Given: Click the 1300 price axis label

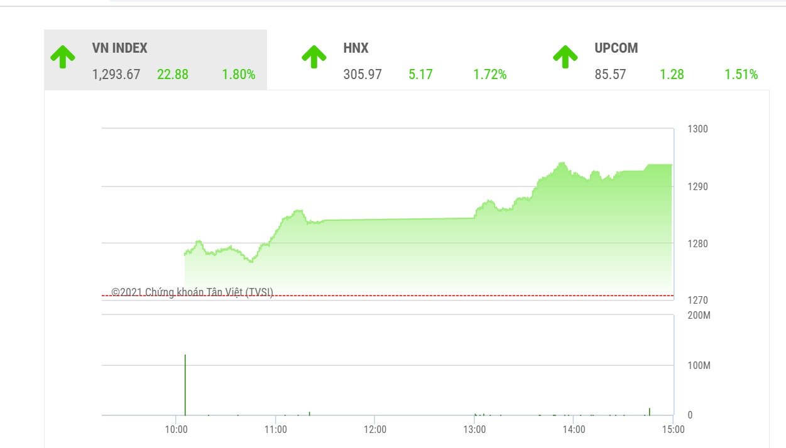Looking at the screenshot, I should [x=697, y=129].
